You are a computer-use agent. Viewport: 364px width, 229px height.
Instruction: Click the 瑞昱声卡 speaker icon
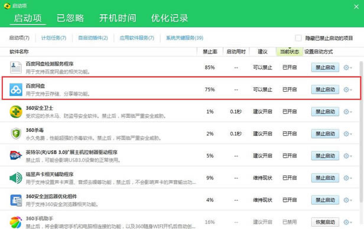16,178
